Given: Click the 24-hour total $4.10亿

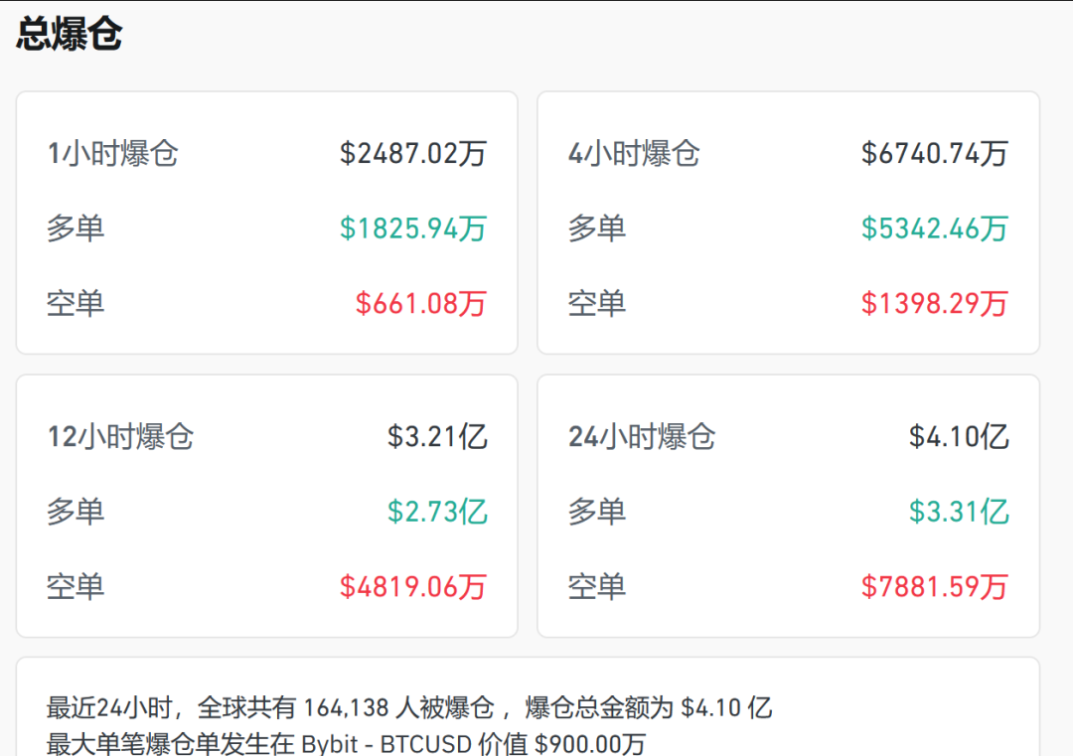Looking at the screenshot, I should click(x=959, y=437).
